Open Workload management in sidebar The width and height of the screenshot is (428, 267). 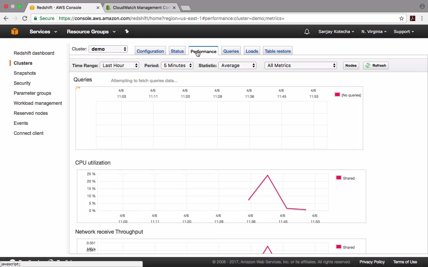point(38,103)
